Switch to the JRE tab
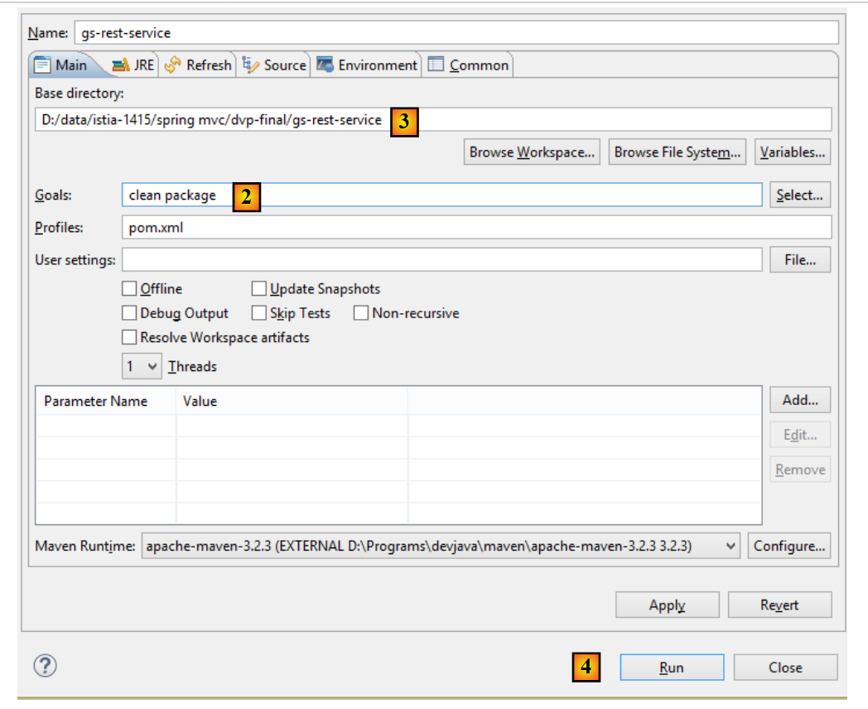This screenshot has height=709, width=868. (133, 65)
